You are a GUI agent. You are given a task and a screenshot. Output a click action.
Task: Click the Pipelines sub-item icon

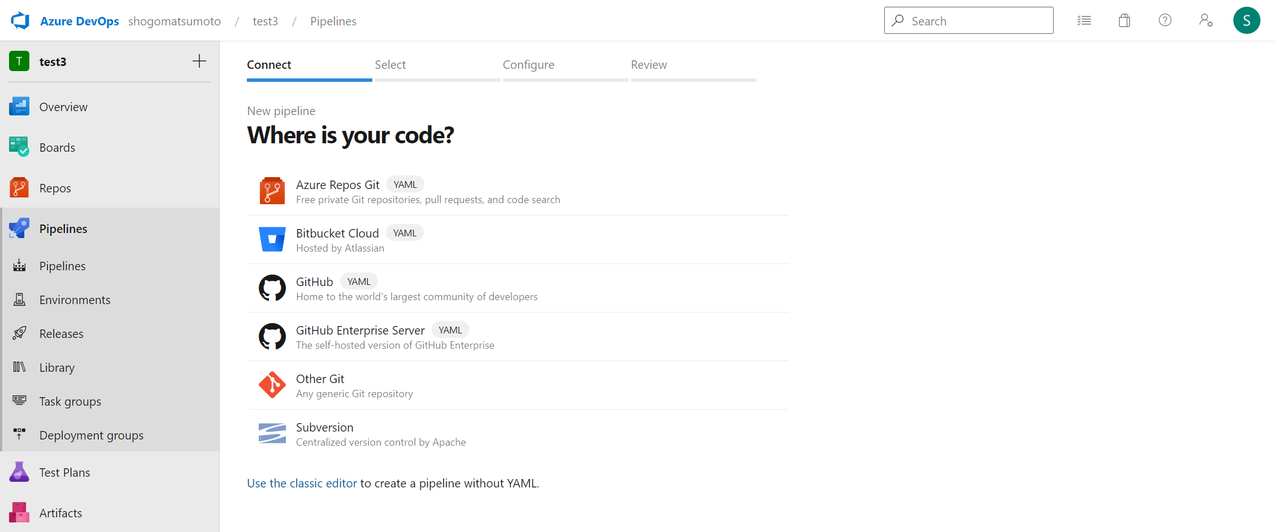click(19, 266)
